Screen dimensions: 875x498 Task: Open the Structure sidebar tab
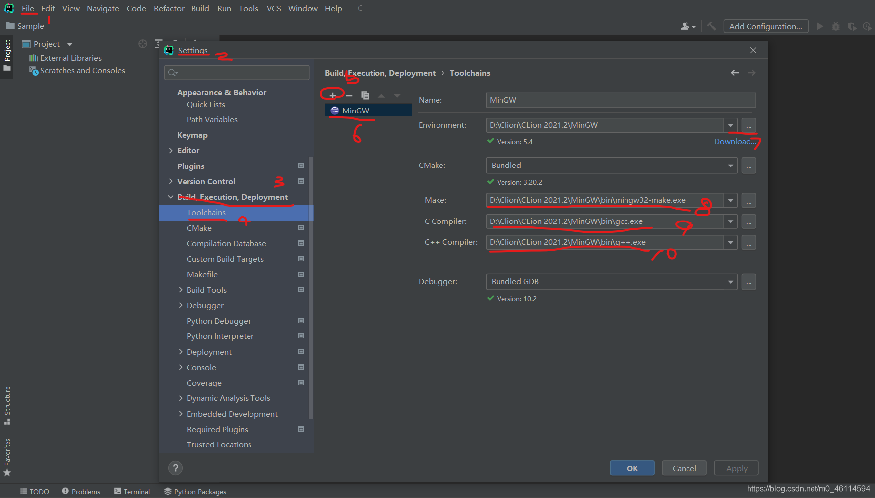tap(7, 405)
